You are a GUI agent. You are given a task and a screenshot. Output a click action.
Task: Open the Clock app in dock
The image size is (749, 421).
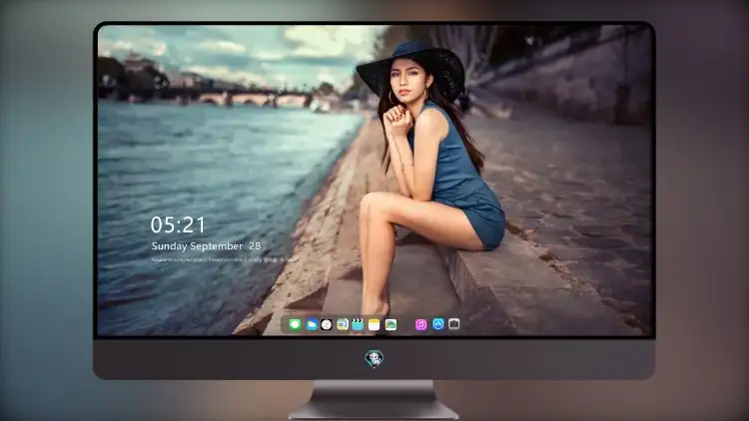tap(327, 324)
